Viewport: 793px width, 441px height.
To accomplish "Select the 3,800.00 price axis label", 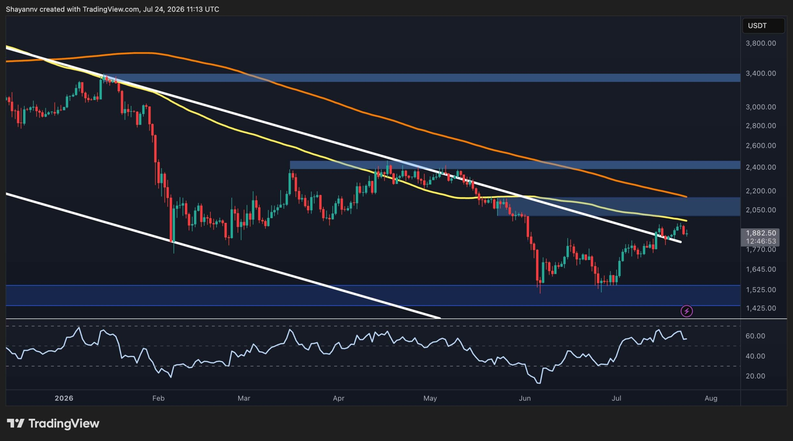I will point(761,43).
